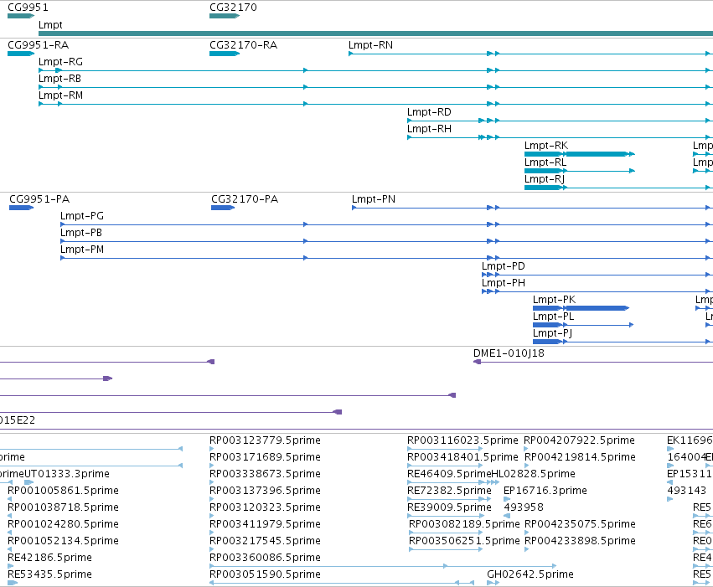Click the Lmpt-RL transcript label
Screen dimensions: 713x587
[x=545, y=162]
